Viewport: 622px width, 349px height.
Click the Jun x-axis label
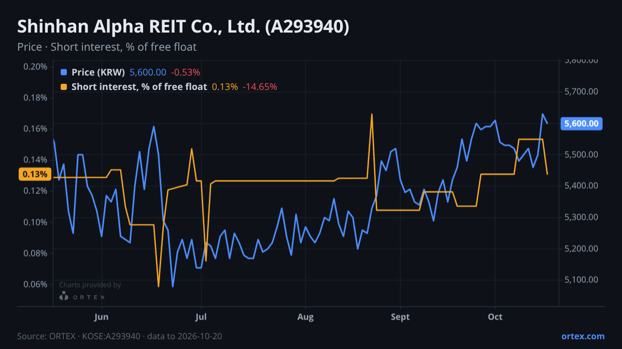pos(102,317)
